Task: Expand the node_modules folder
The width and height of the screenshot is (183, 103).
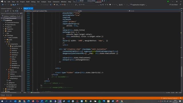Action: coord(5,37)
